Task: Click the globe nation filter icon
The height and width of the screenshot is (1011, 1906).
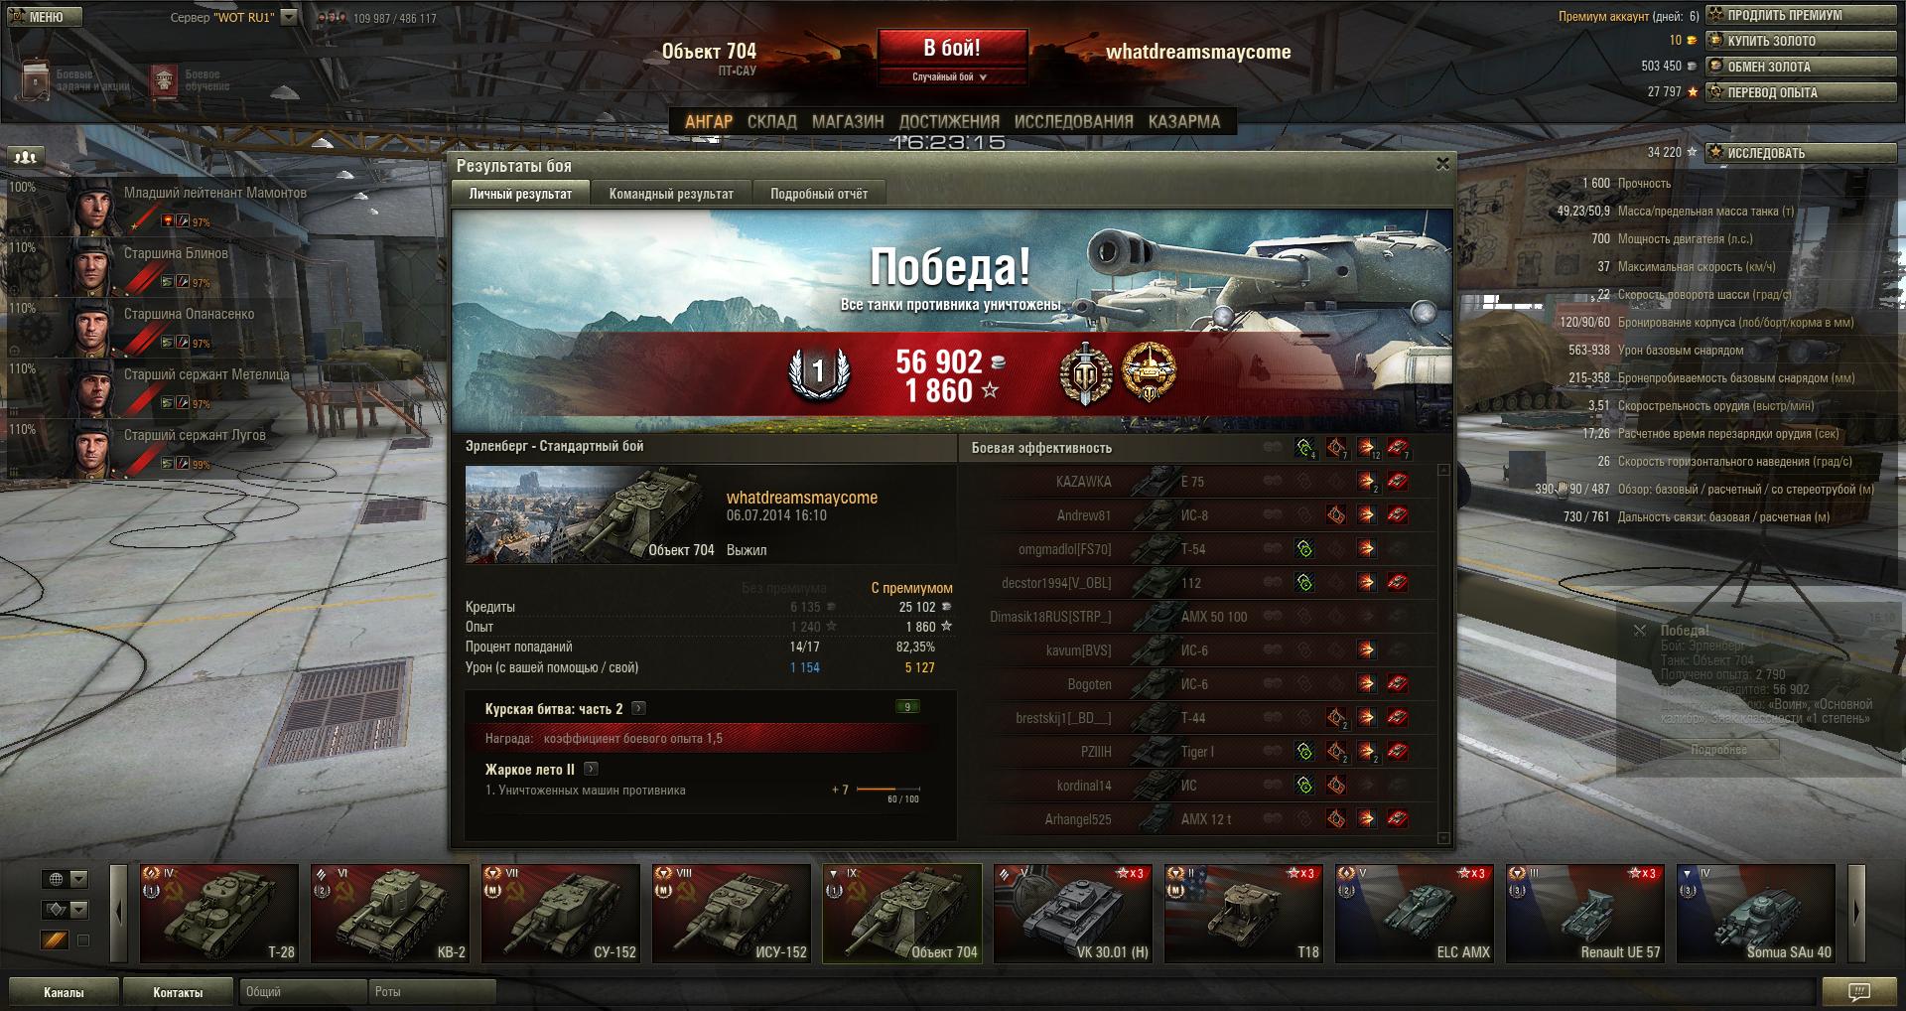Action: 57,879
